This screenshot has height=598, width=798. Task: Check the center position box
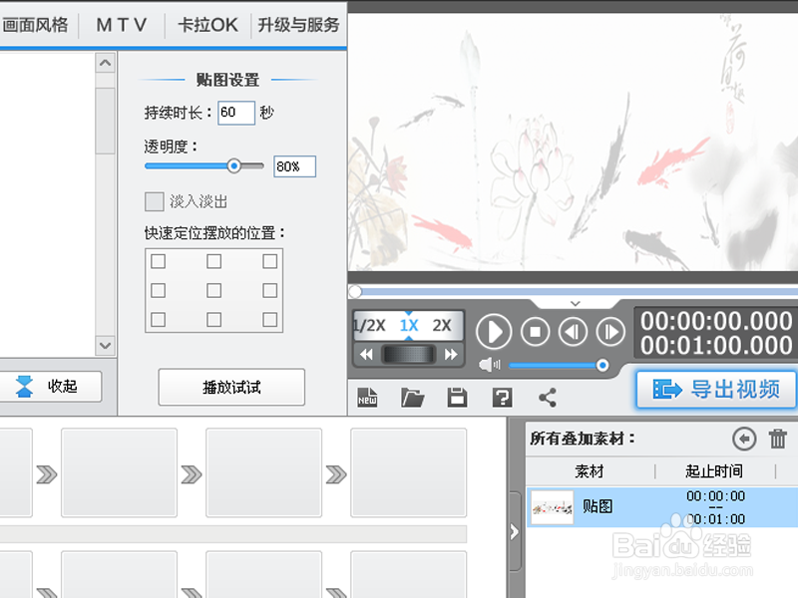(213, 290)
